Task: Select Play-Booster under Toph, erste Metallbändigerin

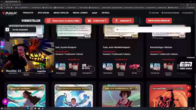Action: 108,68
